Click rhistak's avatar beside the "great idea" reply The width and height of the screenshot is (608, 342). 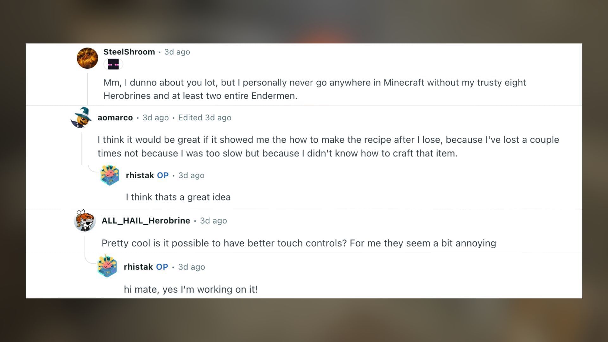(110, 175)
